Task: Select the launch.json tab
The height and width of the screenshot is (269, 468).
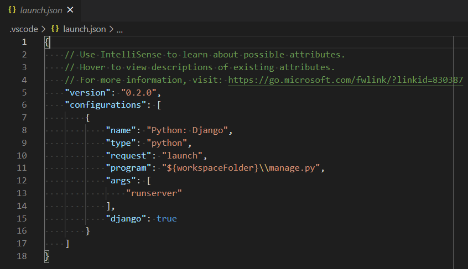Action: click(40, 10)
